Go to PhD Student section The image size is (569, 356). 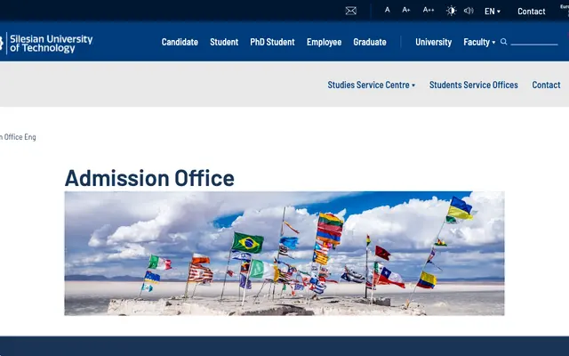click(x=272, y=42)
